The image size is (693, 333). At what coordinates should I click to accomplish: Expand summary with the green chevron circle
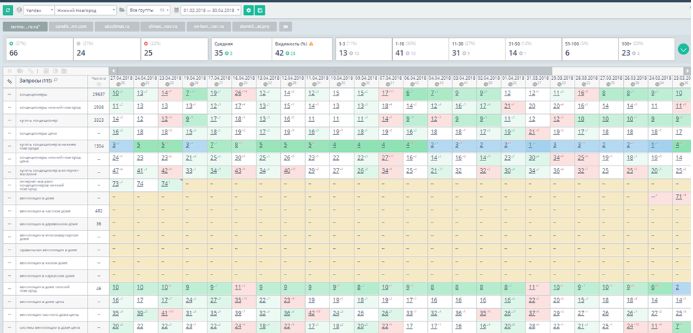pyautogui.click(x=683, y=48)
